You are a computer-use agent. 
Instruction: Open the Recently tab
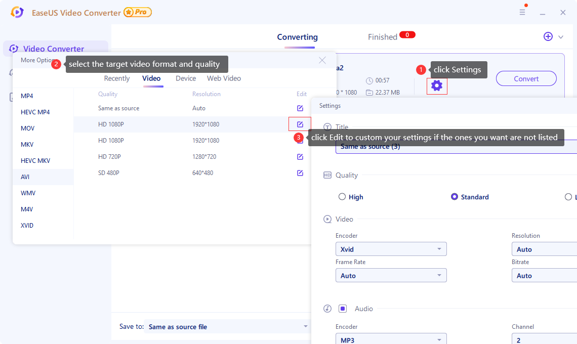pyautogui.click(x=116, y=78)
